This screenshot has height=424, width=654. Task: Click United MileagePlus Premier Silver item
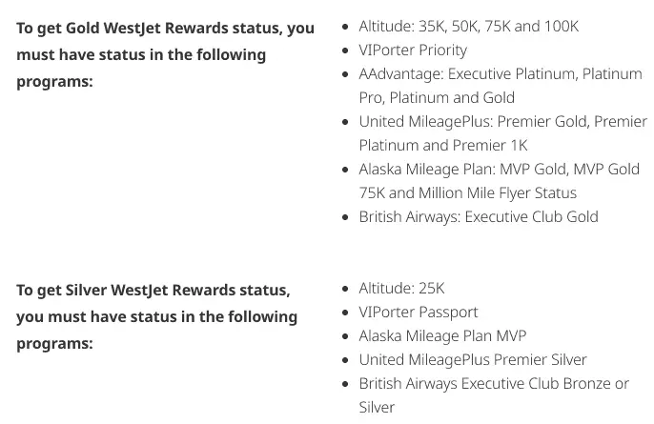tap(472, 359)
